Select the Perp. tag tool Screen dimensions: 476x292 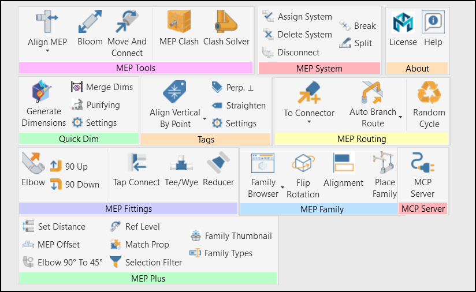233,88
